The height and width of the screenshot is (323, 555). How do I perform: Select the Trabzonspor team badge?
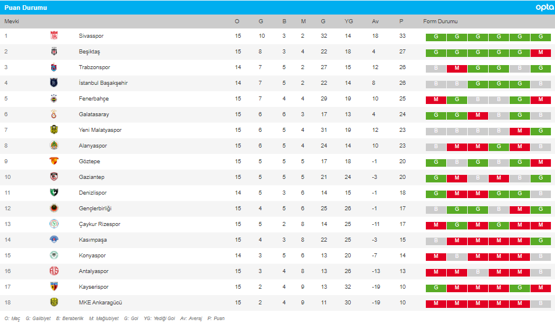tap(54, 67)
